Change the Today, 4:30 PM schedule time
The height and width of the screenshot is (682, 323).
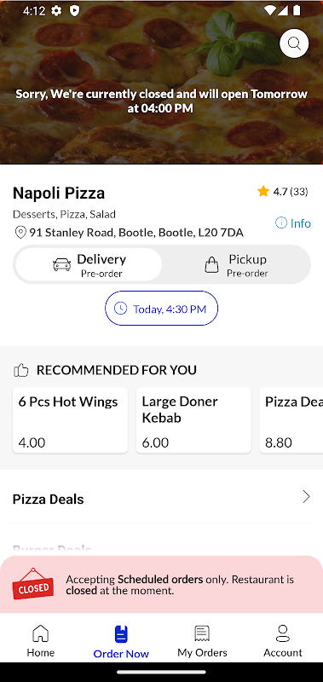click(x=161, y=309)
